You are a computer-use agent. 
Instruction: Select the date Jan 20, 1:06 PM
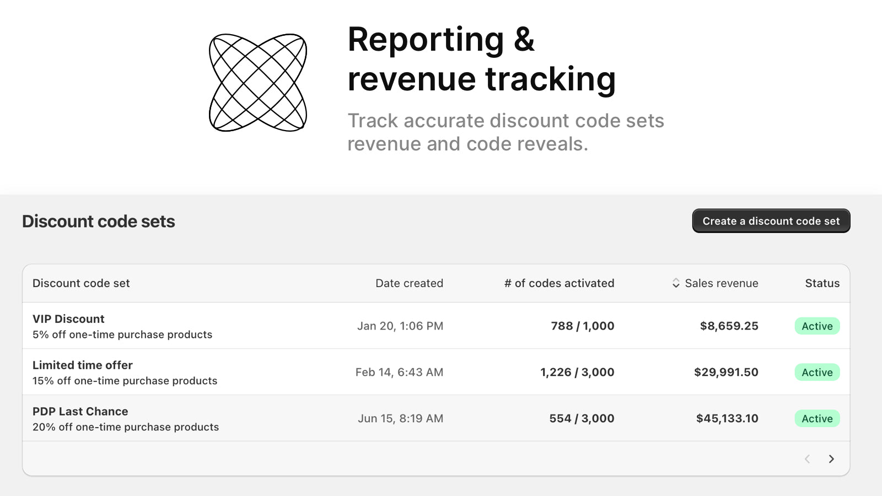[400, 326]
